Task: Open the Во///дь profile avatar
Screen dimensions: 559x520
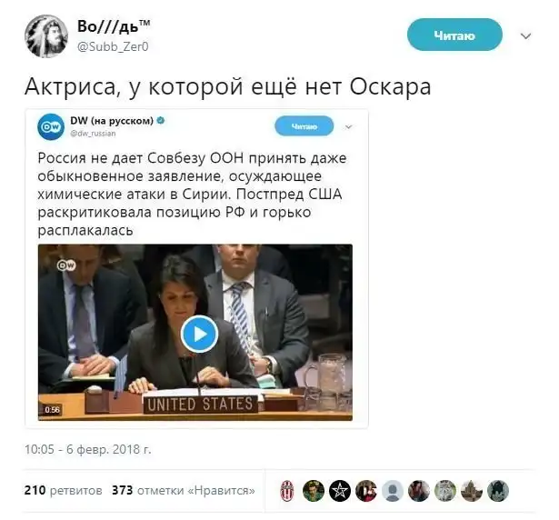Action: pos(46,36)
